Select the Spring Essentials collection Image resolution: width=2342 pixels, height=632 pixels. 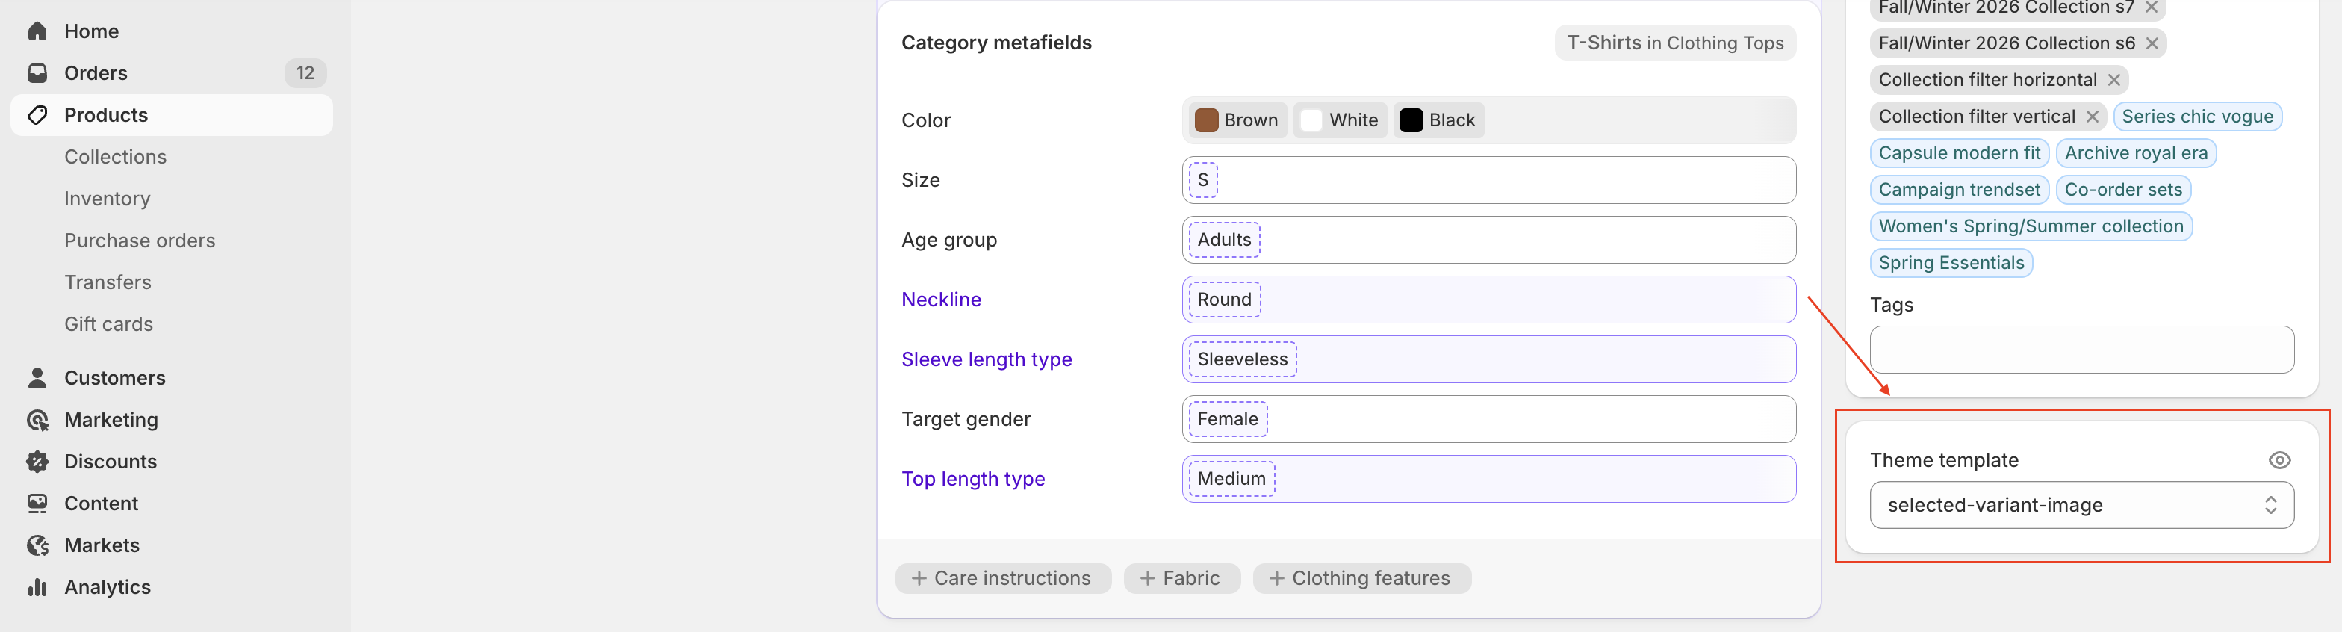point(1951,263)
